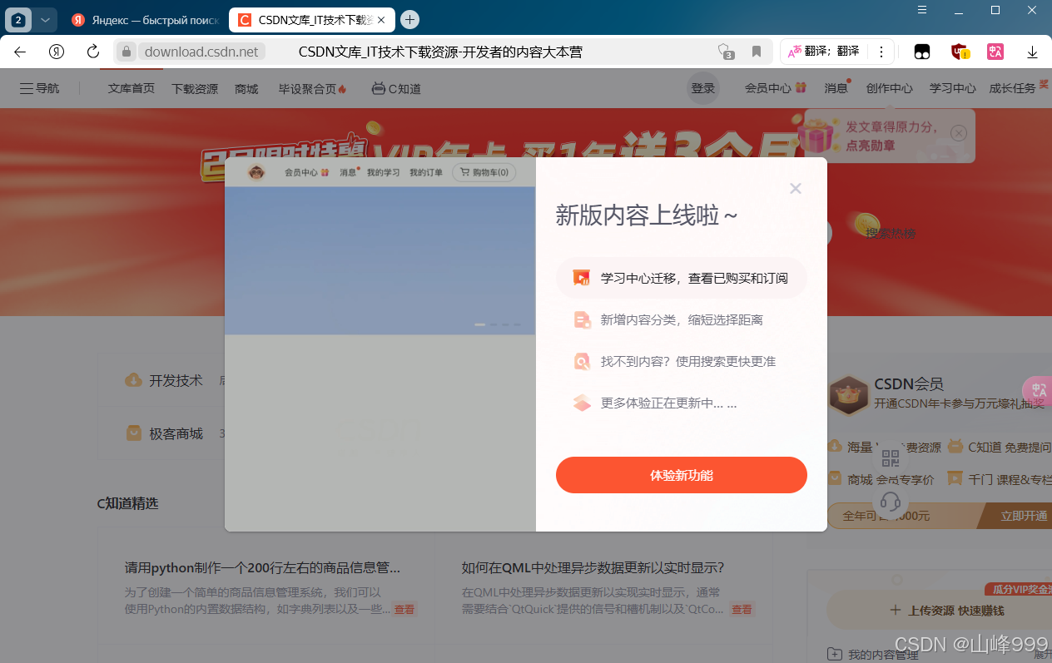Open Yandex home button in toolbar
Viewport: 1052px width, 663px height.
point(57,52)
